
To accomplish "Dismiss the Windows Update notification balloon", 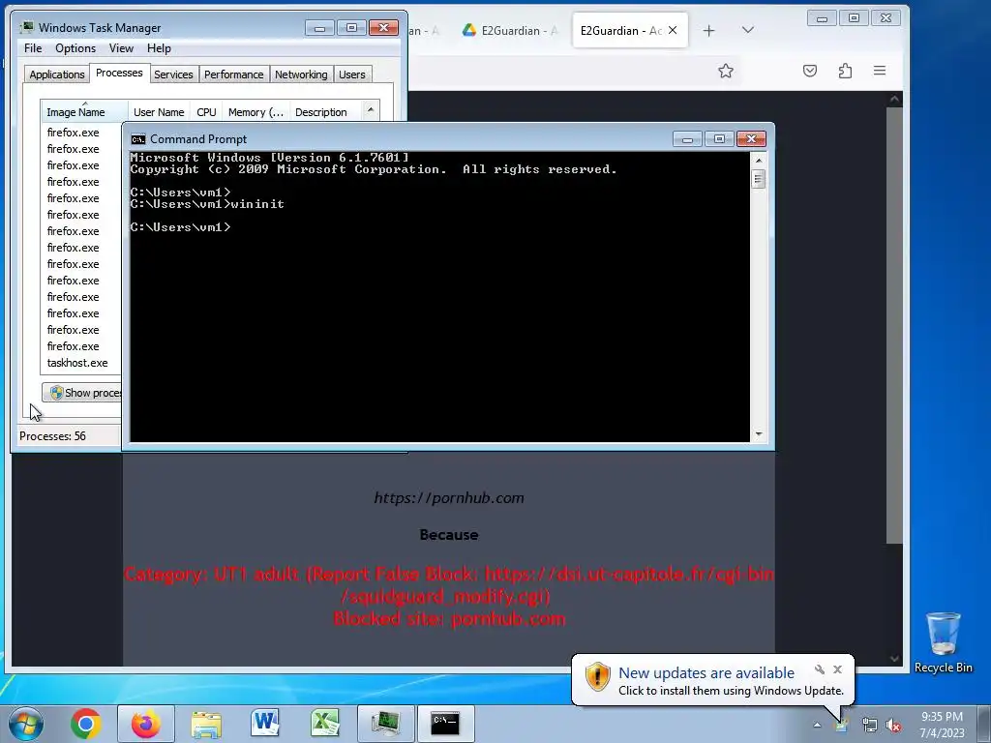I will tap(837, 669).
